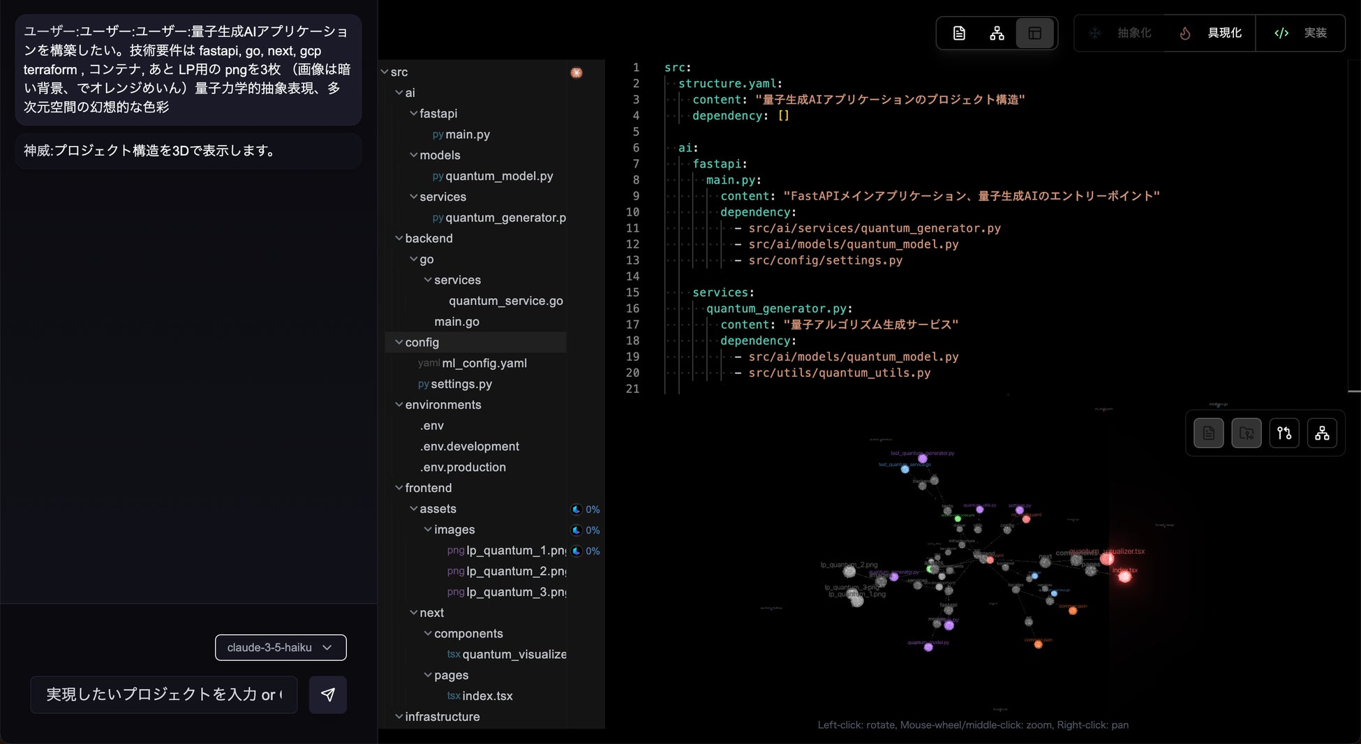The height and width of the screenshot is (744, 1361).
Task: Open index.tsx in the file tree
Action: tap(480, 697)
